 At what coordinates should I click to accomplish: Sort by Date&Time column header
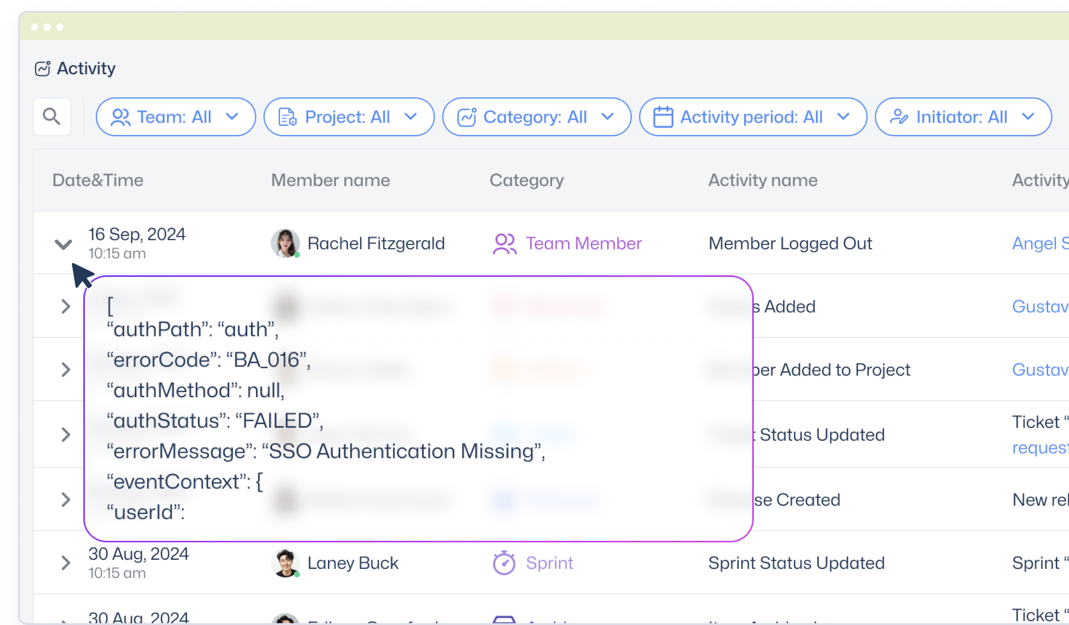pos(98,180)
